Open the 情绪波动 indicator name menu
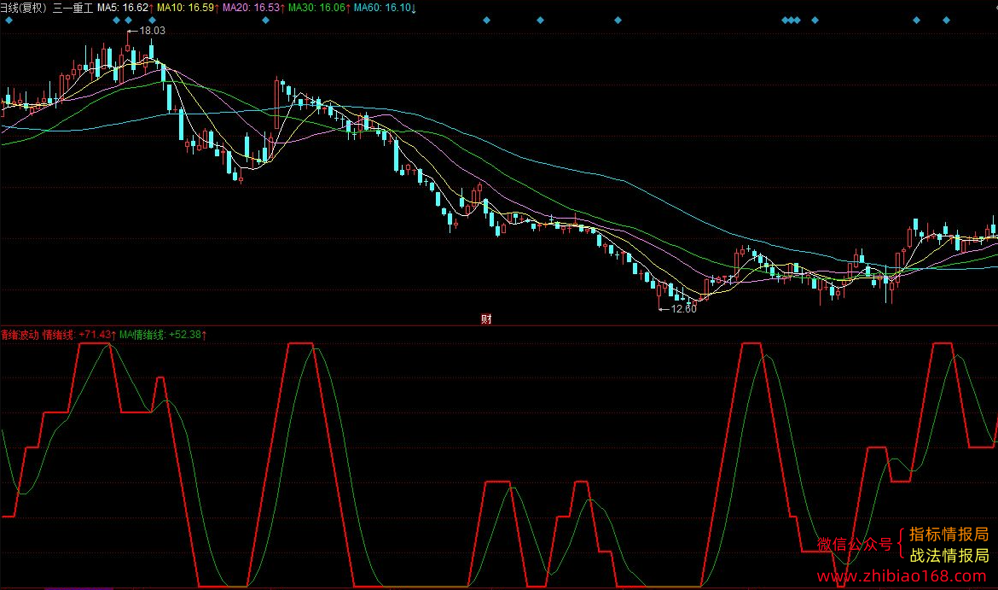998x590 pixels. [x=20, y=335]
